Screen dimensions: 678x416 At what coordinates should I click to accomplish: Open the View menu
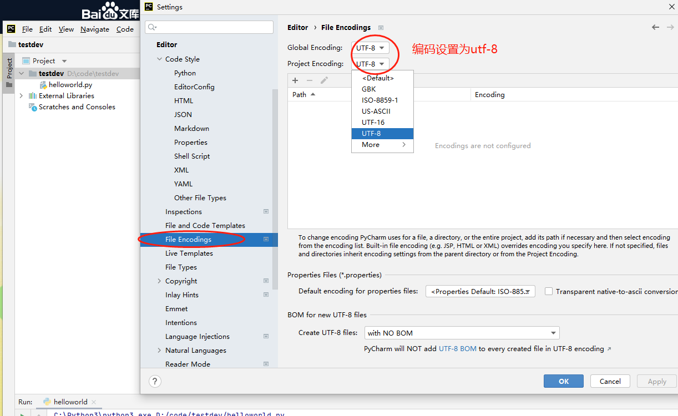[x=66, y=29]
